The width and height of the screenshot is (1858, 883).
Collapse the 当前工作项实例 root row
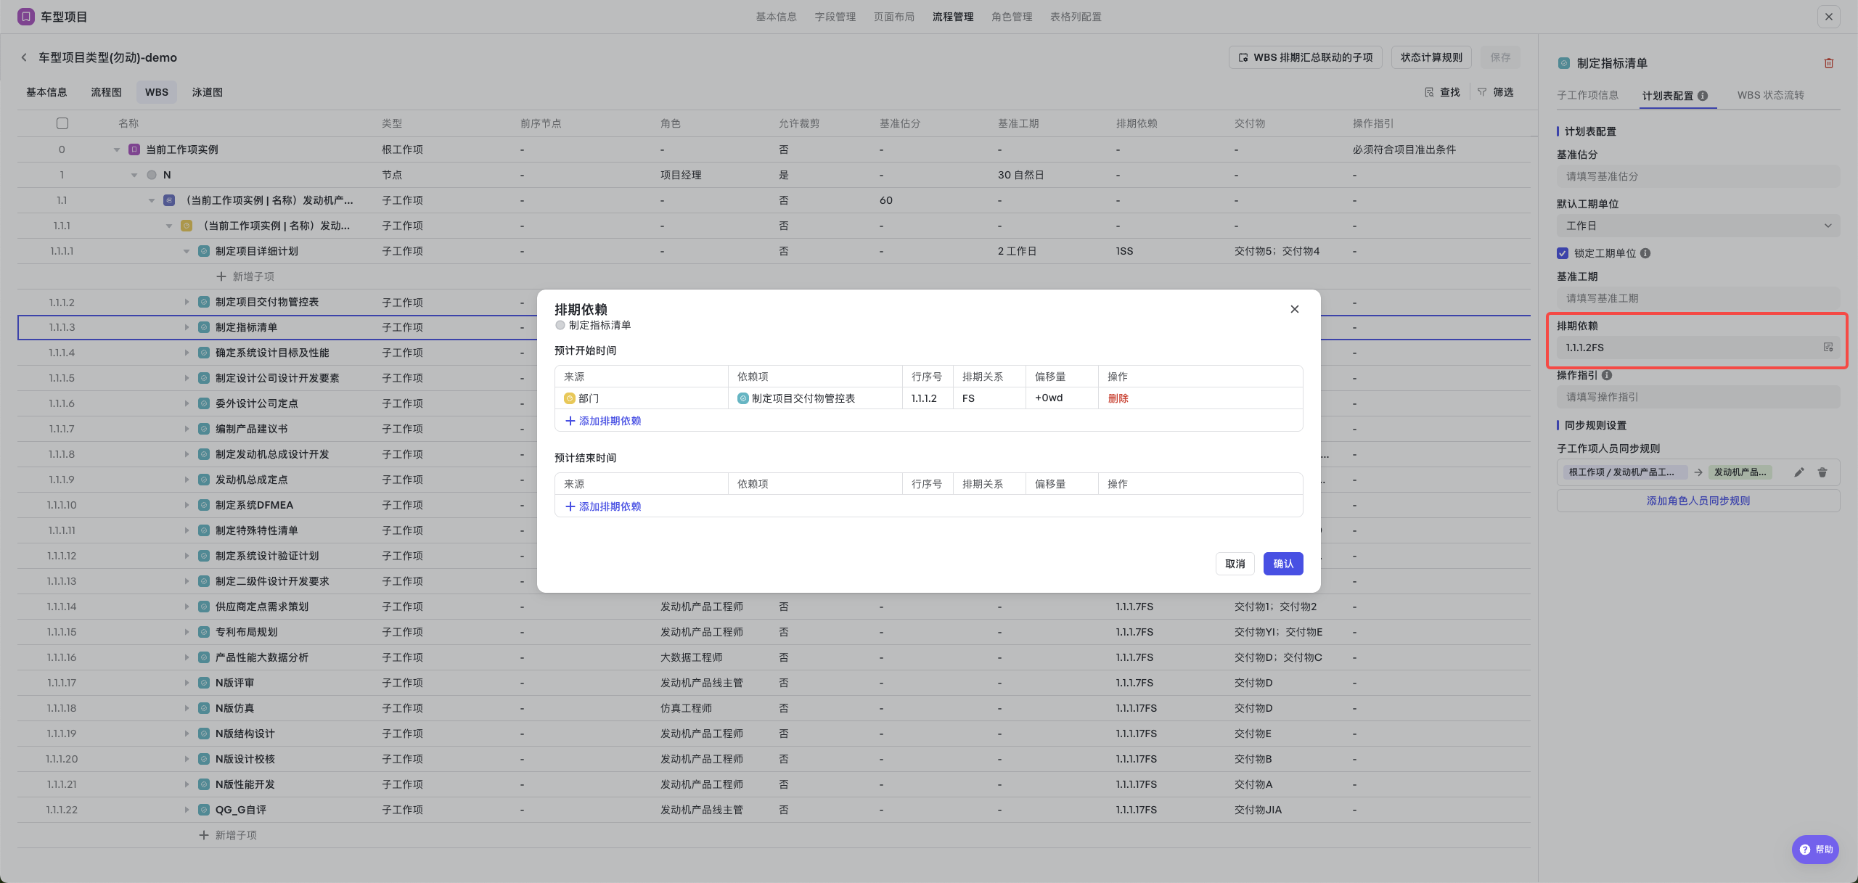[117, 149]
